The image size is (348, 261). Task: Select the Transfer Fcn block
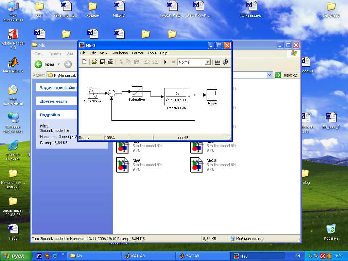[x=176, y=97]
